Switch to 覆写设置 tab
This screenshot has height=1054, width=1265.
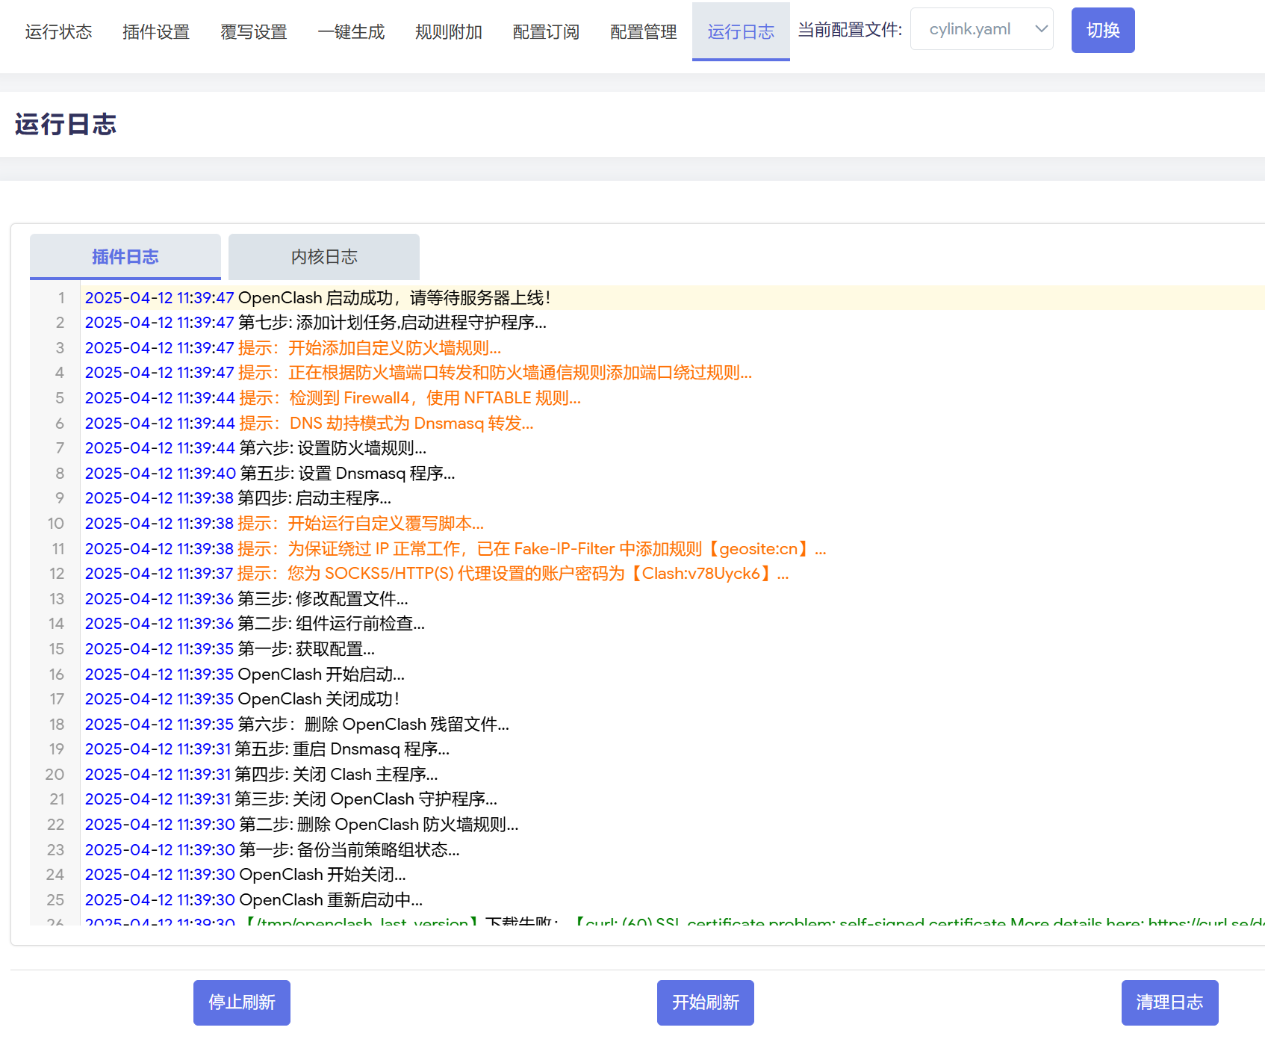click(254, 31)
